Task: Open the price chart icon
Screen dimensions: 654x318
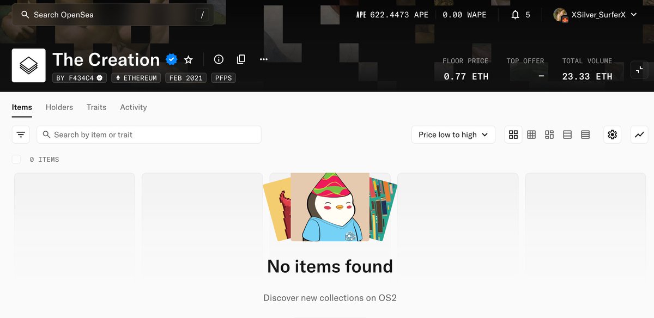Action: point(639,134)
